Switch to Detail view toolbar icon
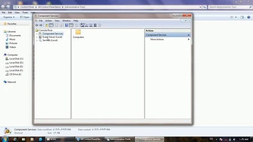The height and width of the screenshot is (142, 253). pos(95,25)
